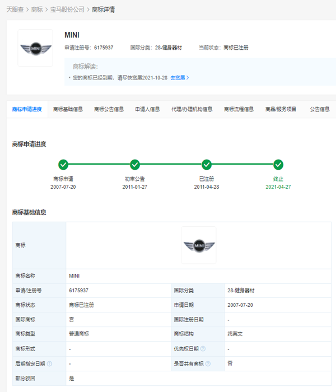Click the 终止 green checkmark step icon
Viewport: 336px width, 392px height.
click(278, 165)
